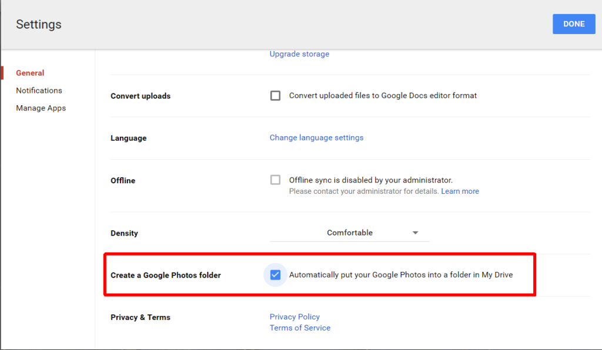The width and height of the screenshot is (602, 350).
Task: Open the Upgrade storage page
Action: 299,53
